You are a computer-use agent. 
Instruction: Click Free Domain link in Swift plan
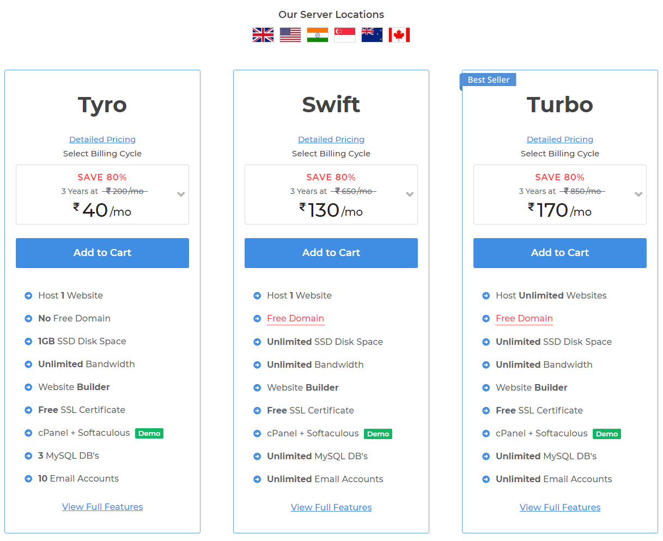click(x=295, y=319)
